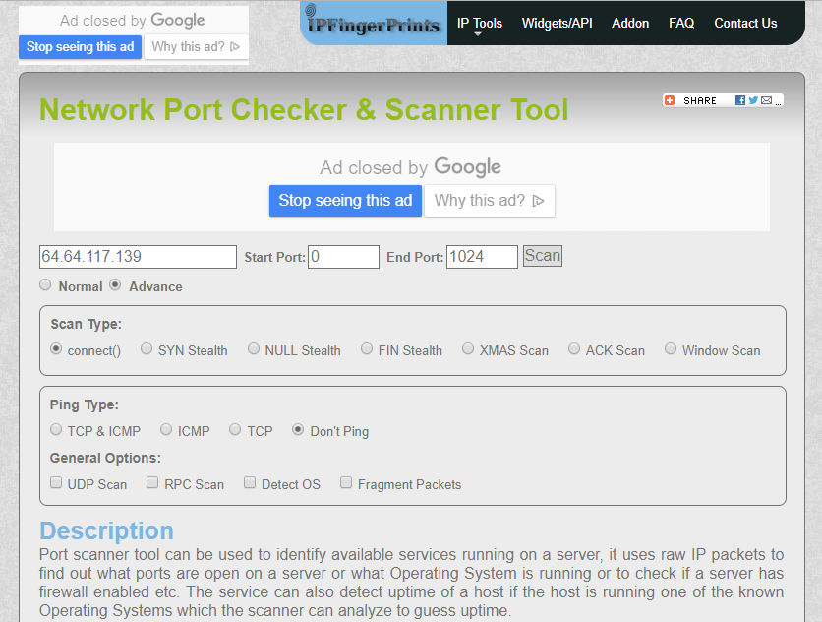This screenshot has width=822, height=622.
Task: Enable Fragment Packets option
Action: pyautogui.click(x=346, y=482)
